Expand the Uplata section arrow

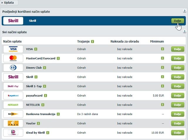(x=2, y=3)
